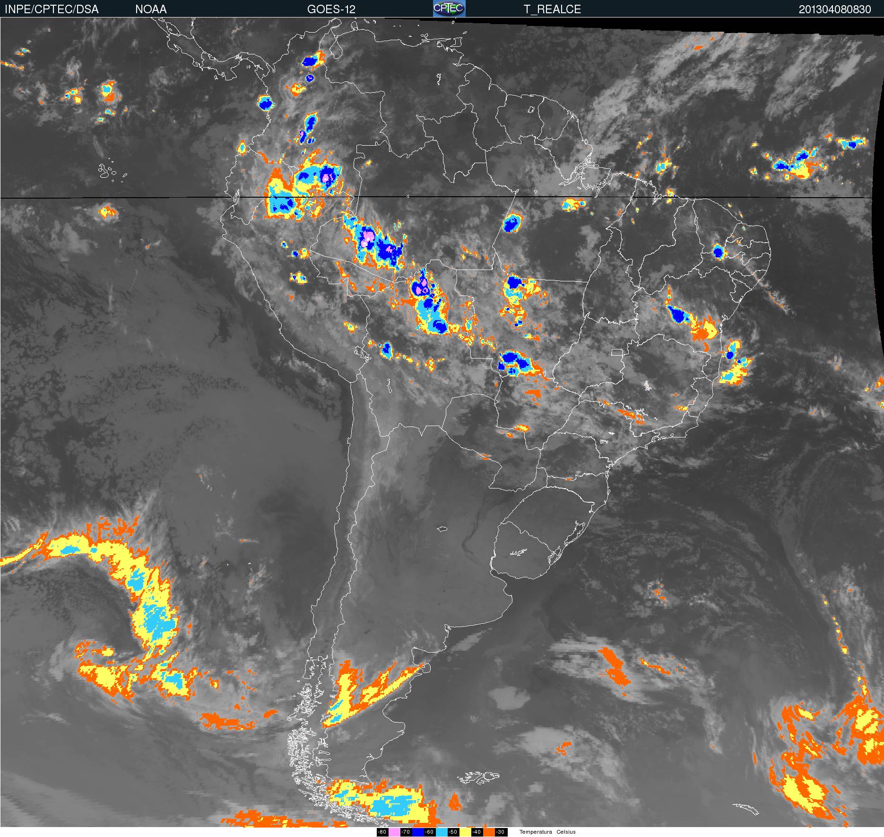Viewport: 884px width, 837px height.
Task: Click the light blue legend color swatch
Action: (442, 832)
